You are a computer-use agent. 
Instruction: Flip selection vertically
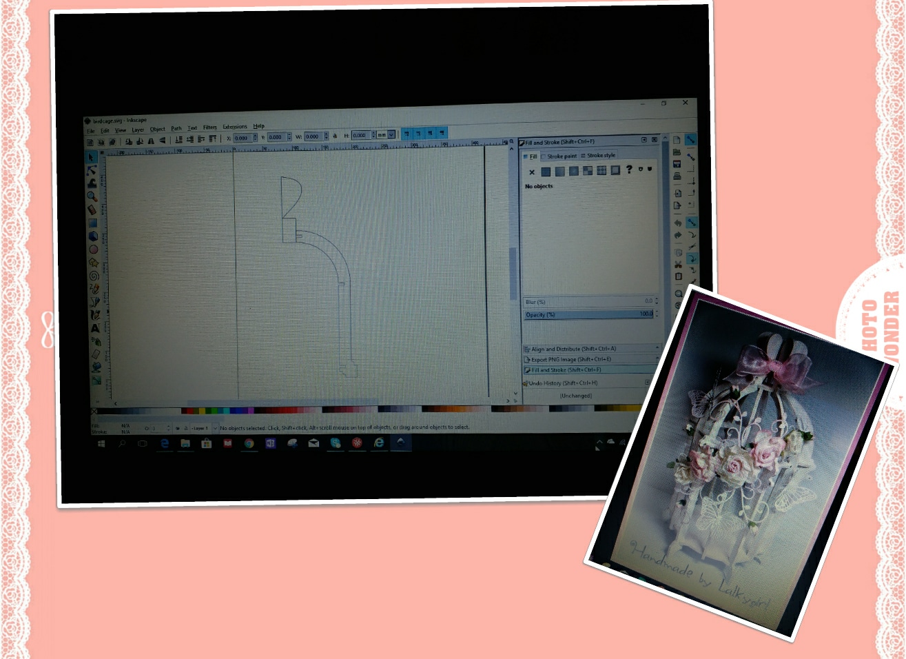pos(163,141)
